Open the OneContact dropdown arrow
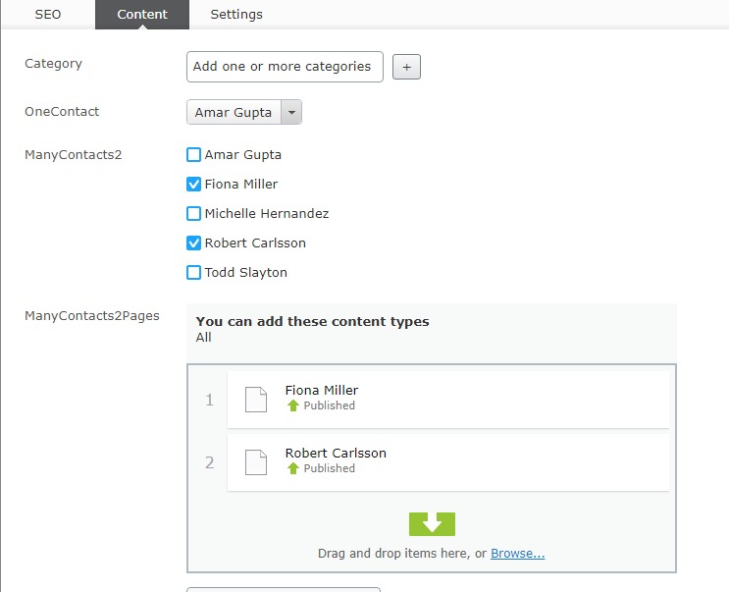Image resolution: width=729 pixels, height=592 pixels. tap(291, 113)
